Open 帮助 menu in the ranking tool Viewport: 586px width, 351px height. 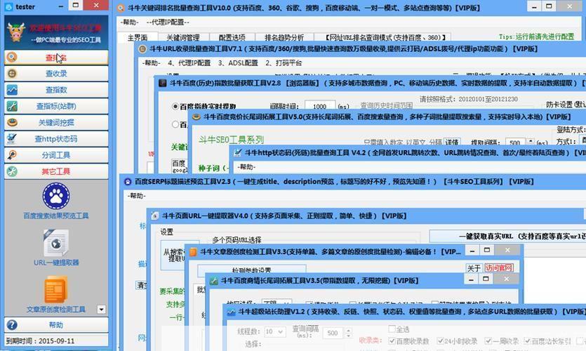[x=129, y=22]
